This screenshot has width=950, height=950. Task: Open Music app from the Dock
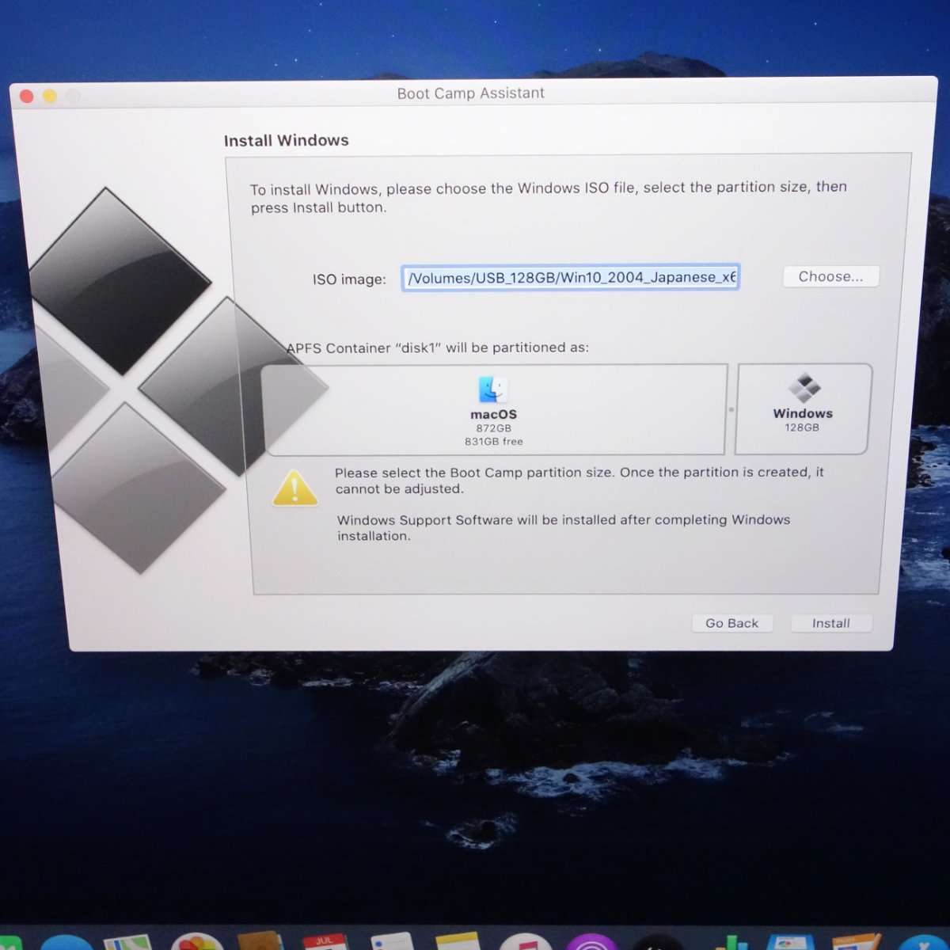pos(522,944)
